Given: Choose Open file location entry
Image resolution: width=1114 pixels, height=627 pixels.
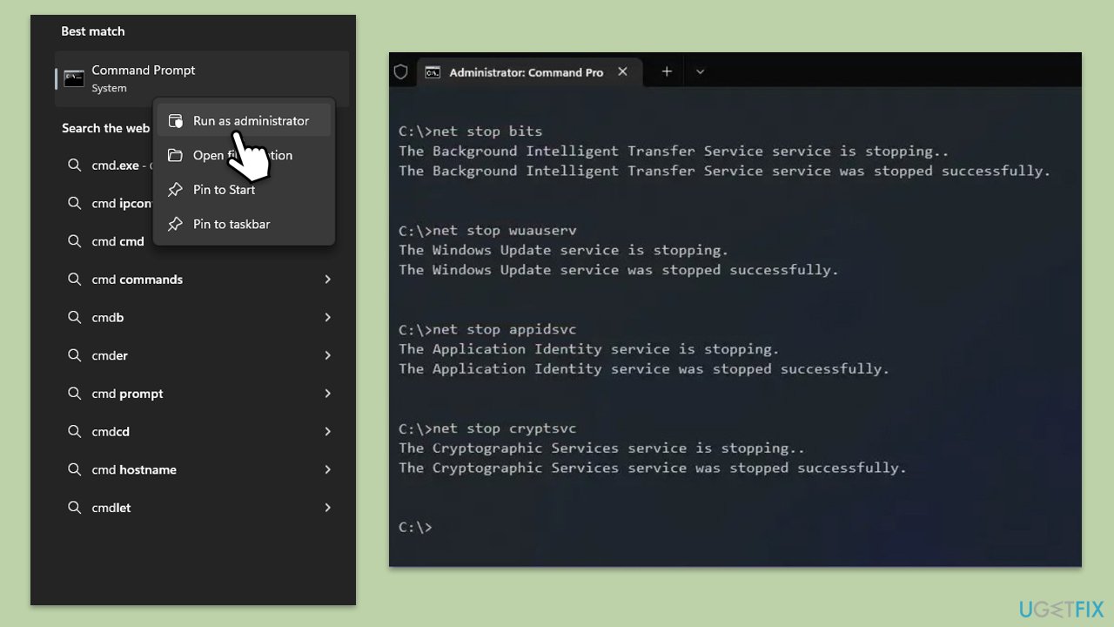Looking at the screenshot, I should [244, 155].
